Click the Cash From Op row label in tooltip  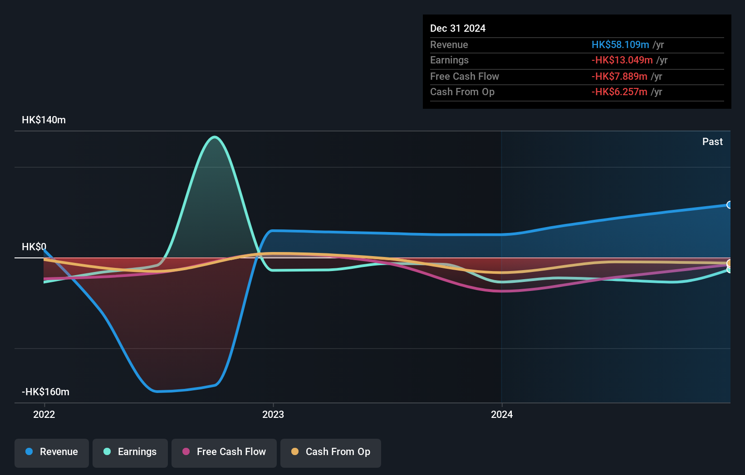click(462, 92)
